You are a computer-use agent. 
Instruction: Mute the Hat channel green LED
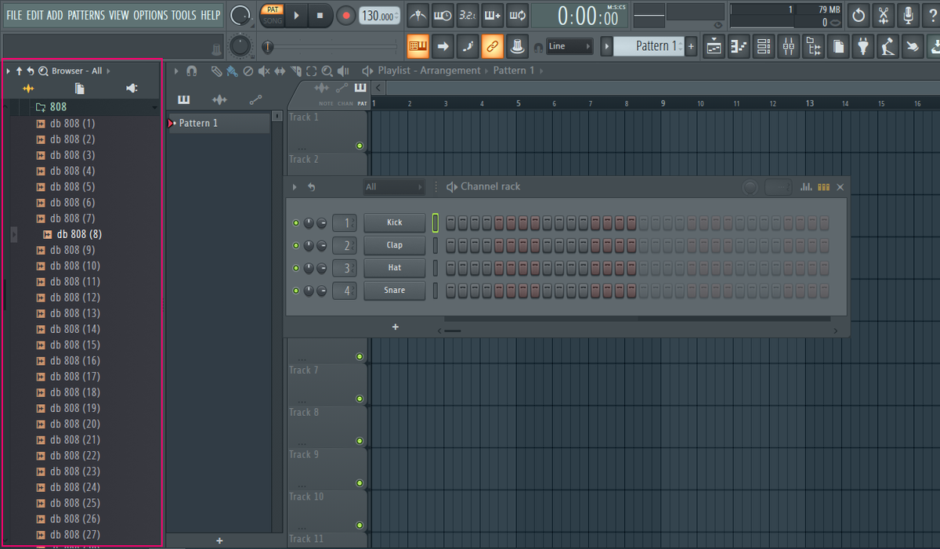tap(296, 269)
